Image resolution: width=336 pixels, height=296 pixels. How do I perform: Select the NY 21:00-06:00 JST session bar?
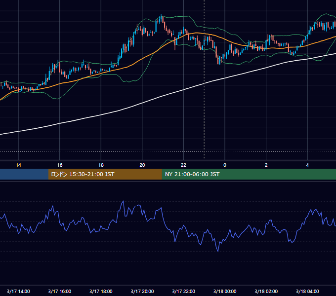249,174
